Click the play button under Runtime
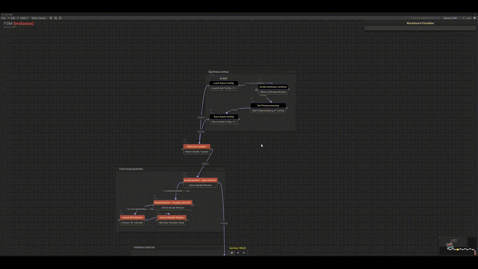Viewport: 478px width, 269px height. 232,253
